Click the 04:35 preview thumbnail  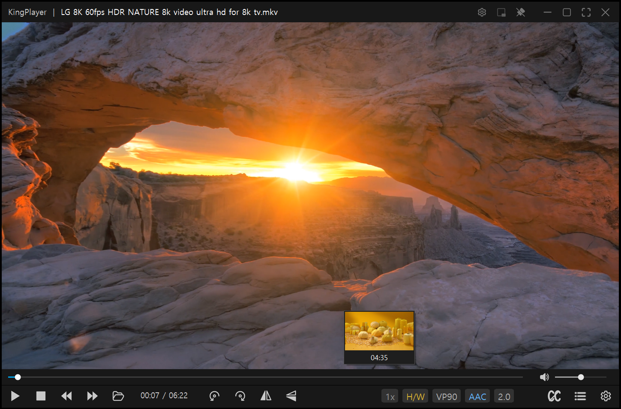pyautogui.click(x=379, y=331)
